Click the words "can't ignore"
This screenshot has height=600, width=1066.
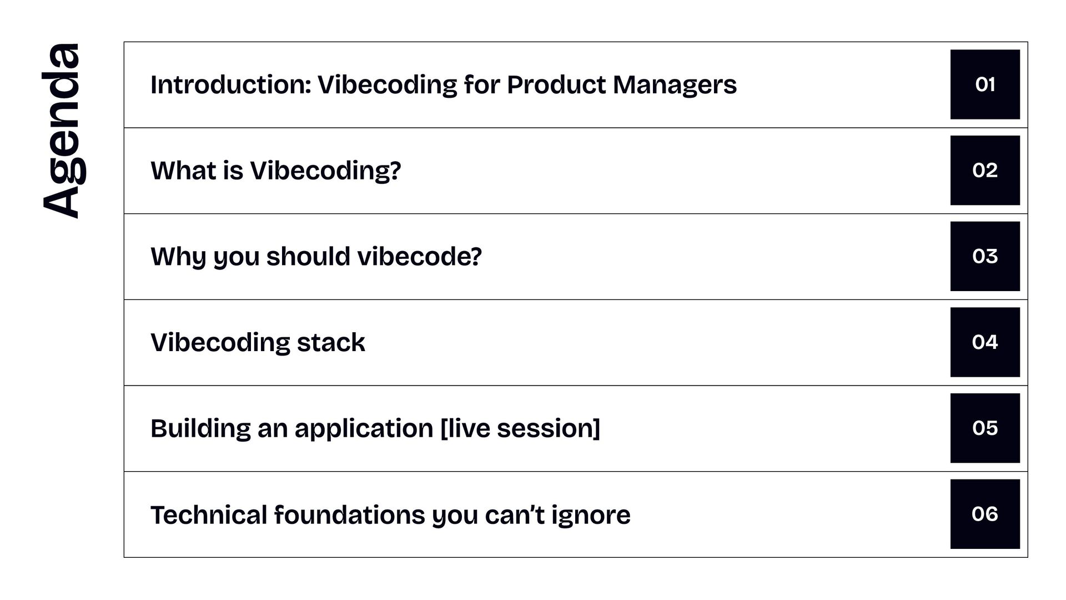click(557, 514)
